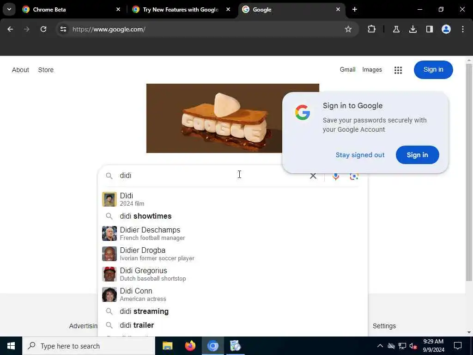Click the Didi Conn thumbnail photo

109,294
